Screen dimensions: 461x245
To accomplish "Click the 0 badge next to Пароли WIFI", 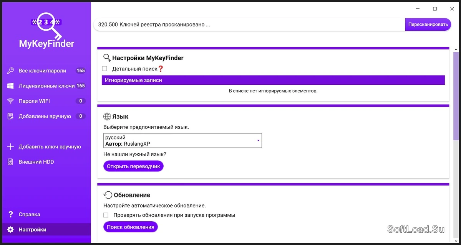I will click(80, 101).
